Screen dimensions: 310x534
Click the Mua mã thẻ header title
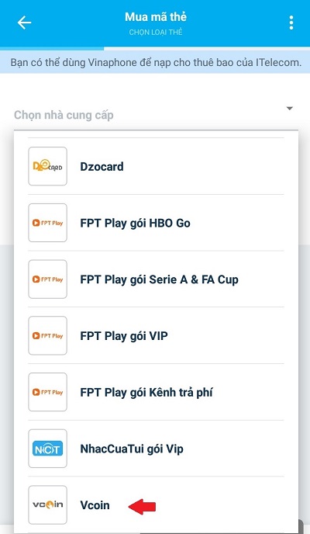click(x=156, y=17)
